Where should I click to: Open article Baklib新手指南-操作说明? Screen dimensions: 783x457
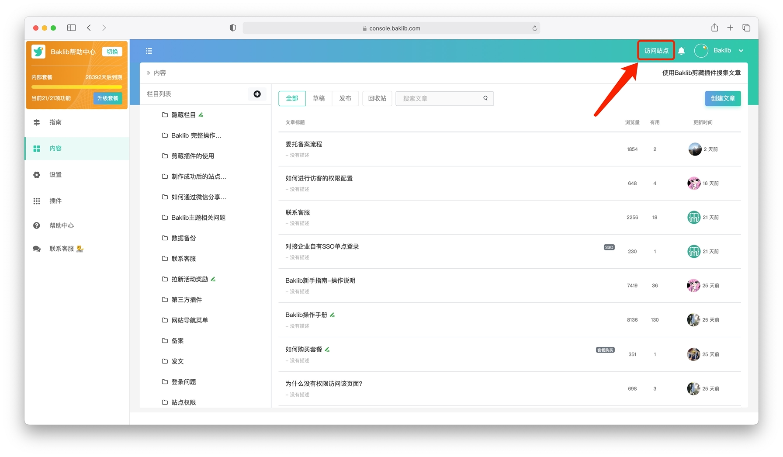coord(320,280)
